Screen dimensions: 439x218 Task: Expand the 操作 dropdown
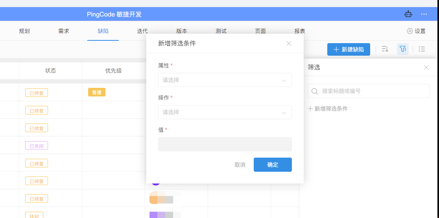pyautogui.click(x=225, y=112)
